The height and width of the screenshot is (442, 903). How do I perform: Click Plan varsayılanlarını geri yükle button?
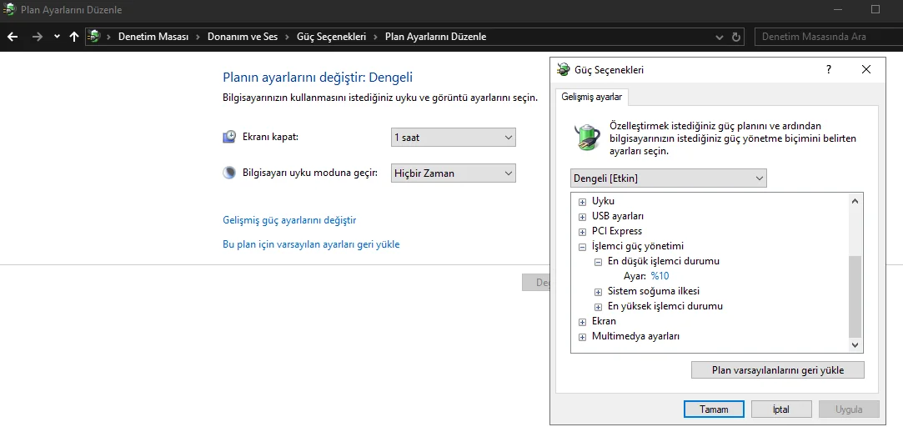777,369
